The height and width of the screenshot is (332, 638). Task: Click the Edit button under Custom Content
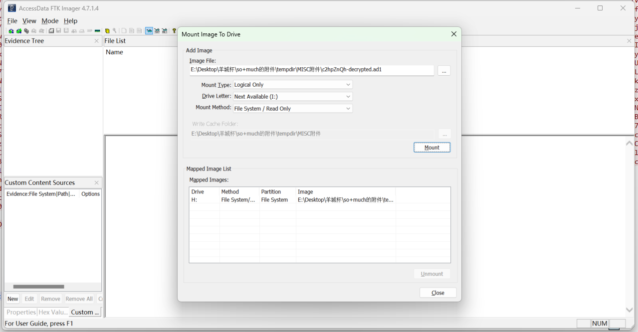click(29, 299)
